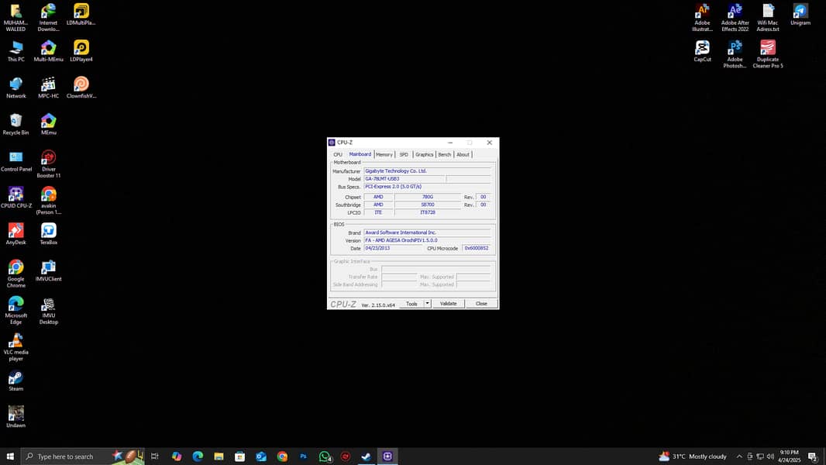
Task: Open the weather widget showing 31°C
Action: 693,456
